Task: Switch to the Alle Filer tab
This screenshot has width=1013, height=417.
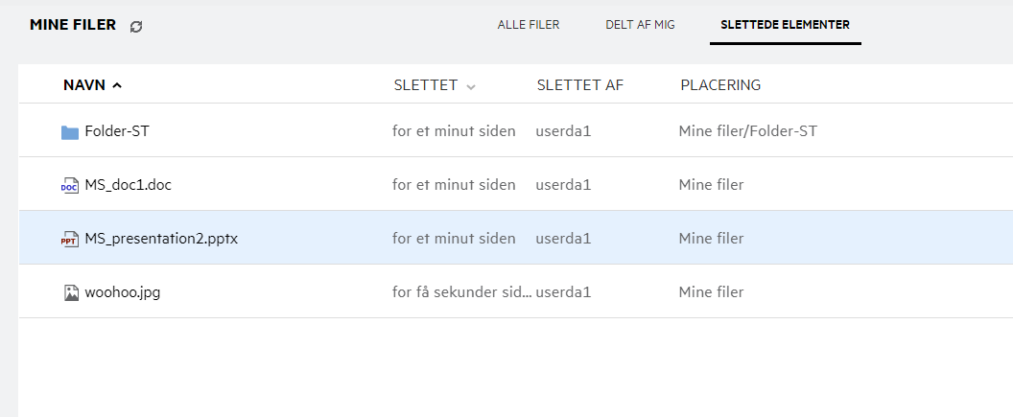Action: point(528,25)
